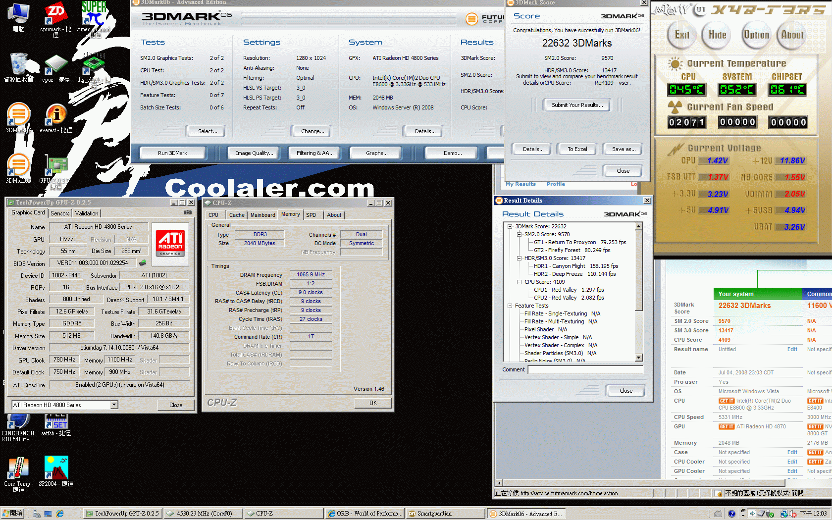Switch to ORB - World of Performance taskbar button
This screenshot has height=520, width=832.
pyautogui.click(x=365, y=514)
